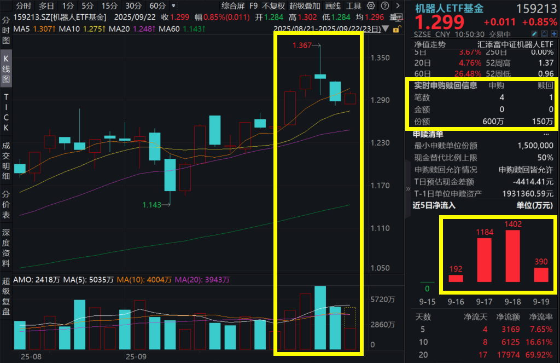Open the date range dropdown triangle
Screen dimensions: 560x363
386,28
